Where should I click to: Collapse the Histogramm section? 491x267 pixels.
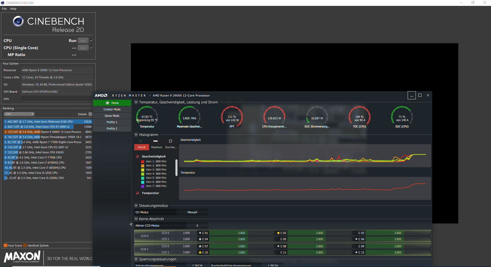point(136,135)
